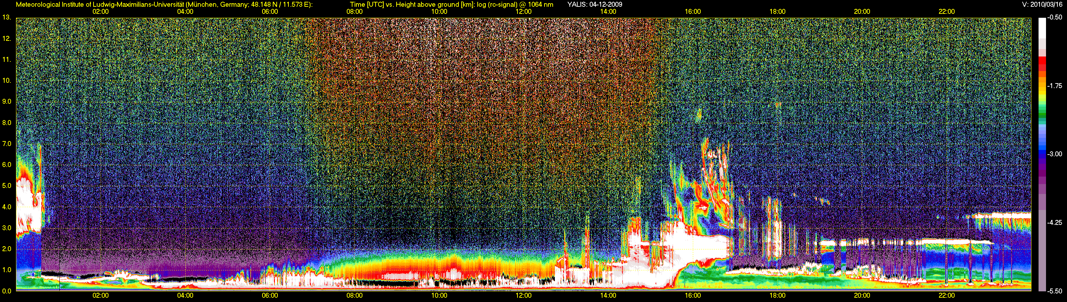Select the "12." km height axis label
The width and height of the screenshot is (1067, 302).
(7, 38)
